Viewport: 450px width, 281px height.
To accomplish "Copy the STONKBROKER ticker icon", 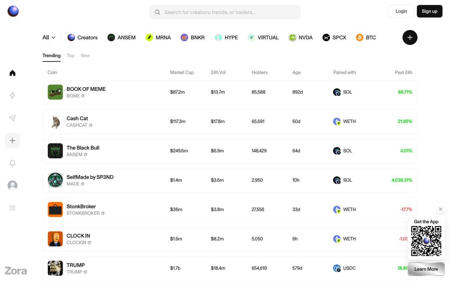I will point(103,213).
